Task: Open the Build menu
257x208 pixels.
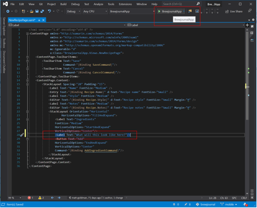Action: [x=63, y=4]
